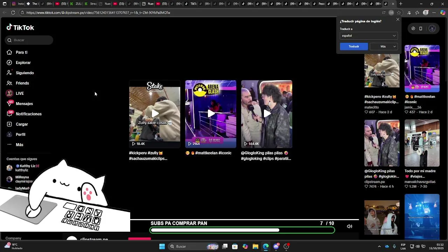The height and width of the screenshot is (252, 448).
Task: Open the Para ti home feed icon
Action: (x=9, y=52)
